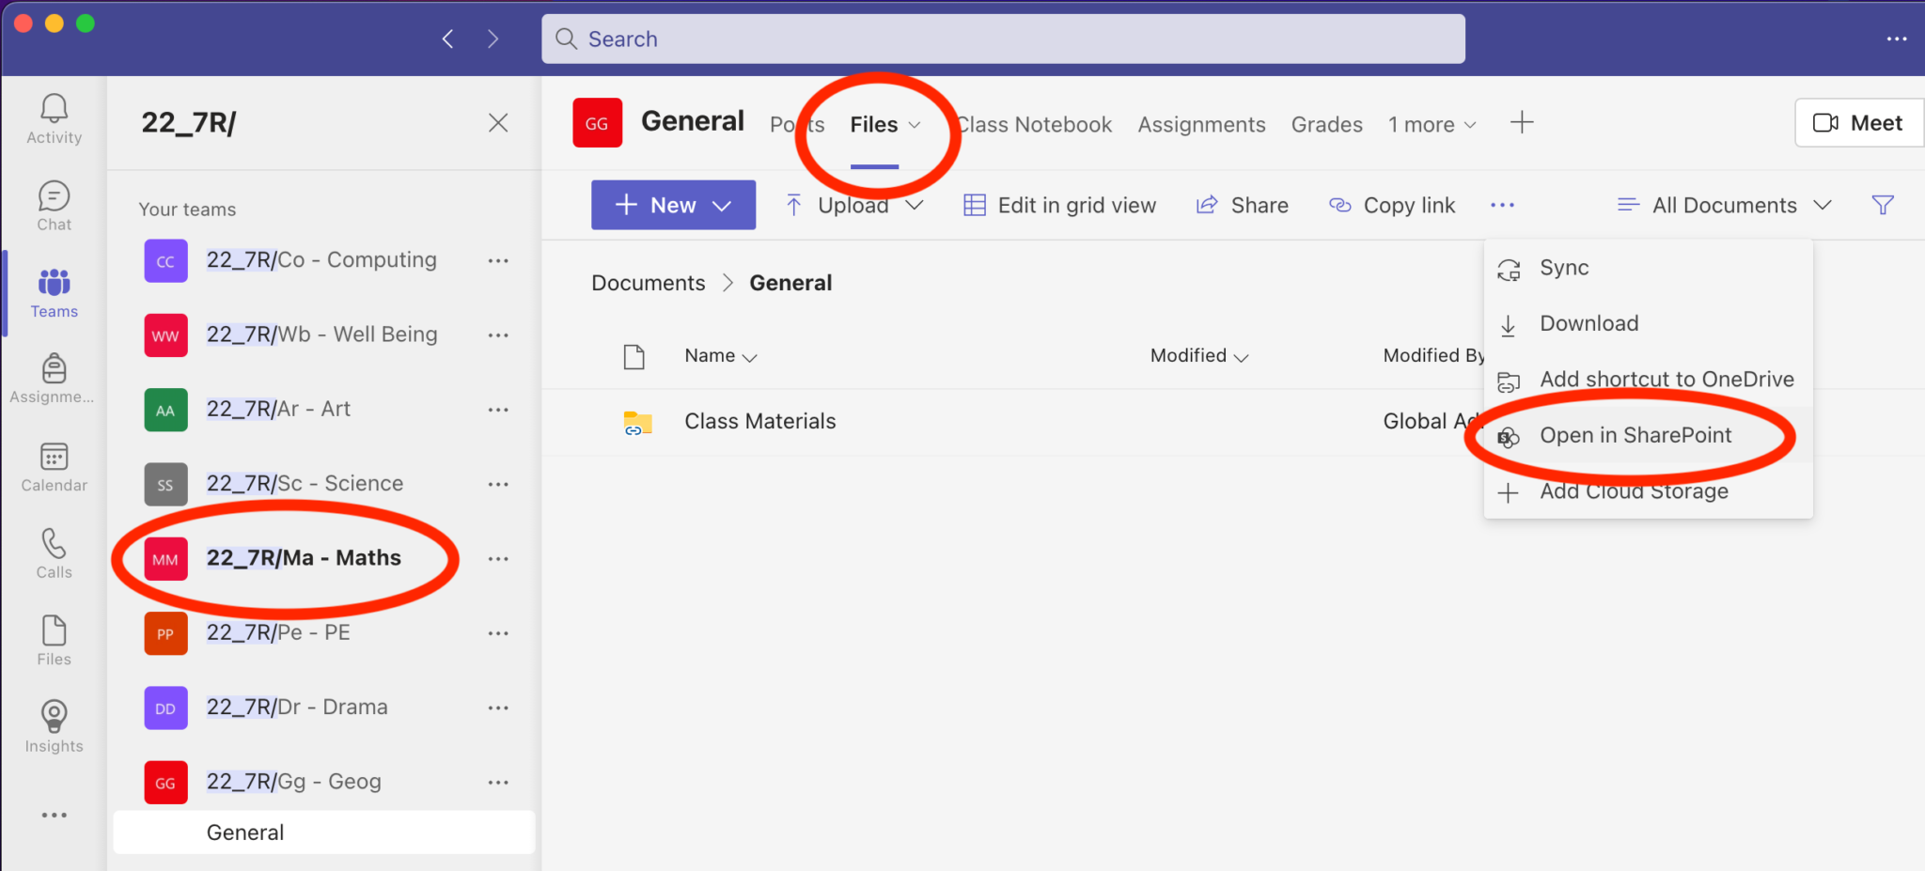Open Assignments from the sidebar
Viewport: 1925px width, 871px height.
54,379
